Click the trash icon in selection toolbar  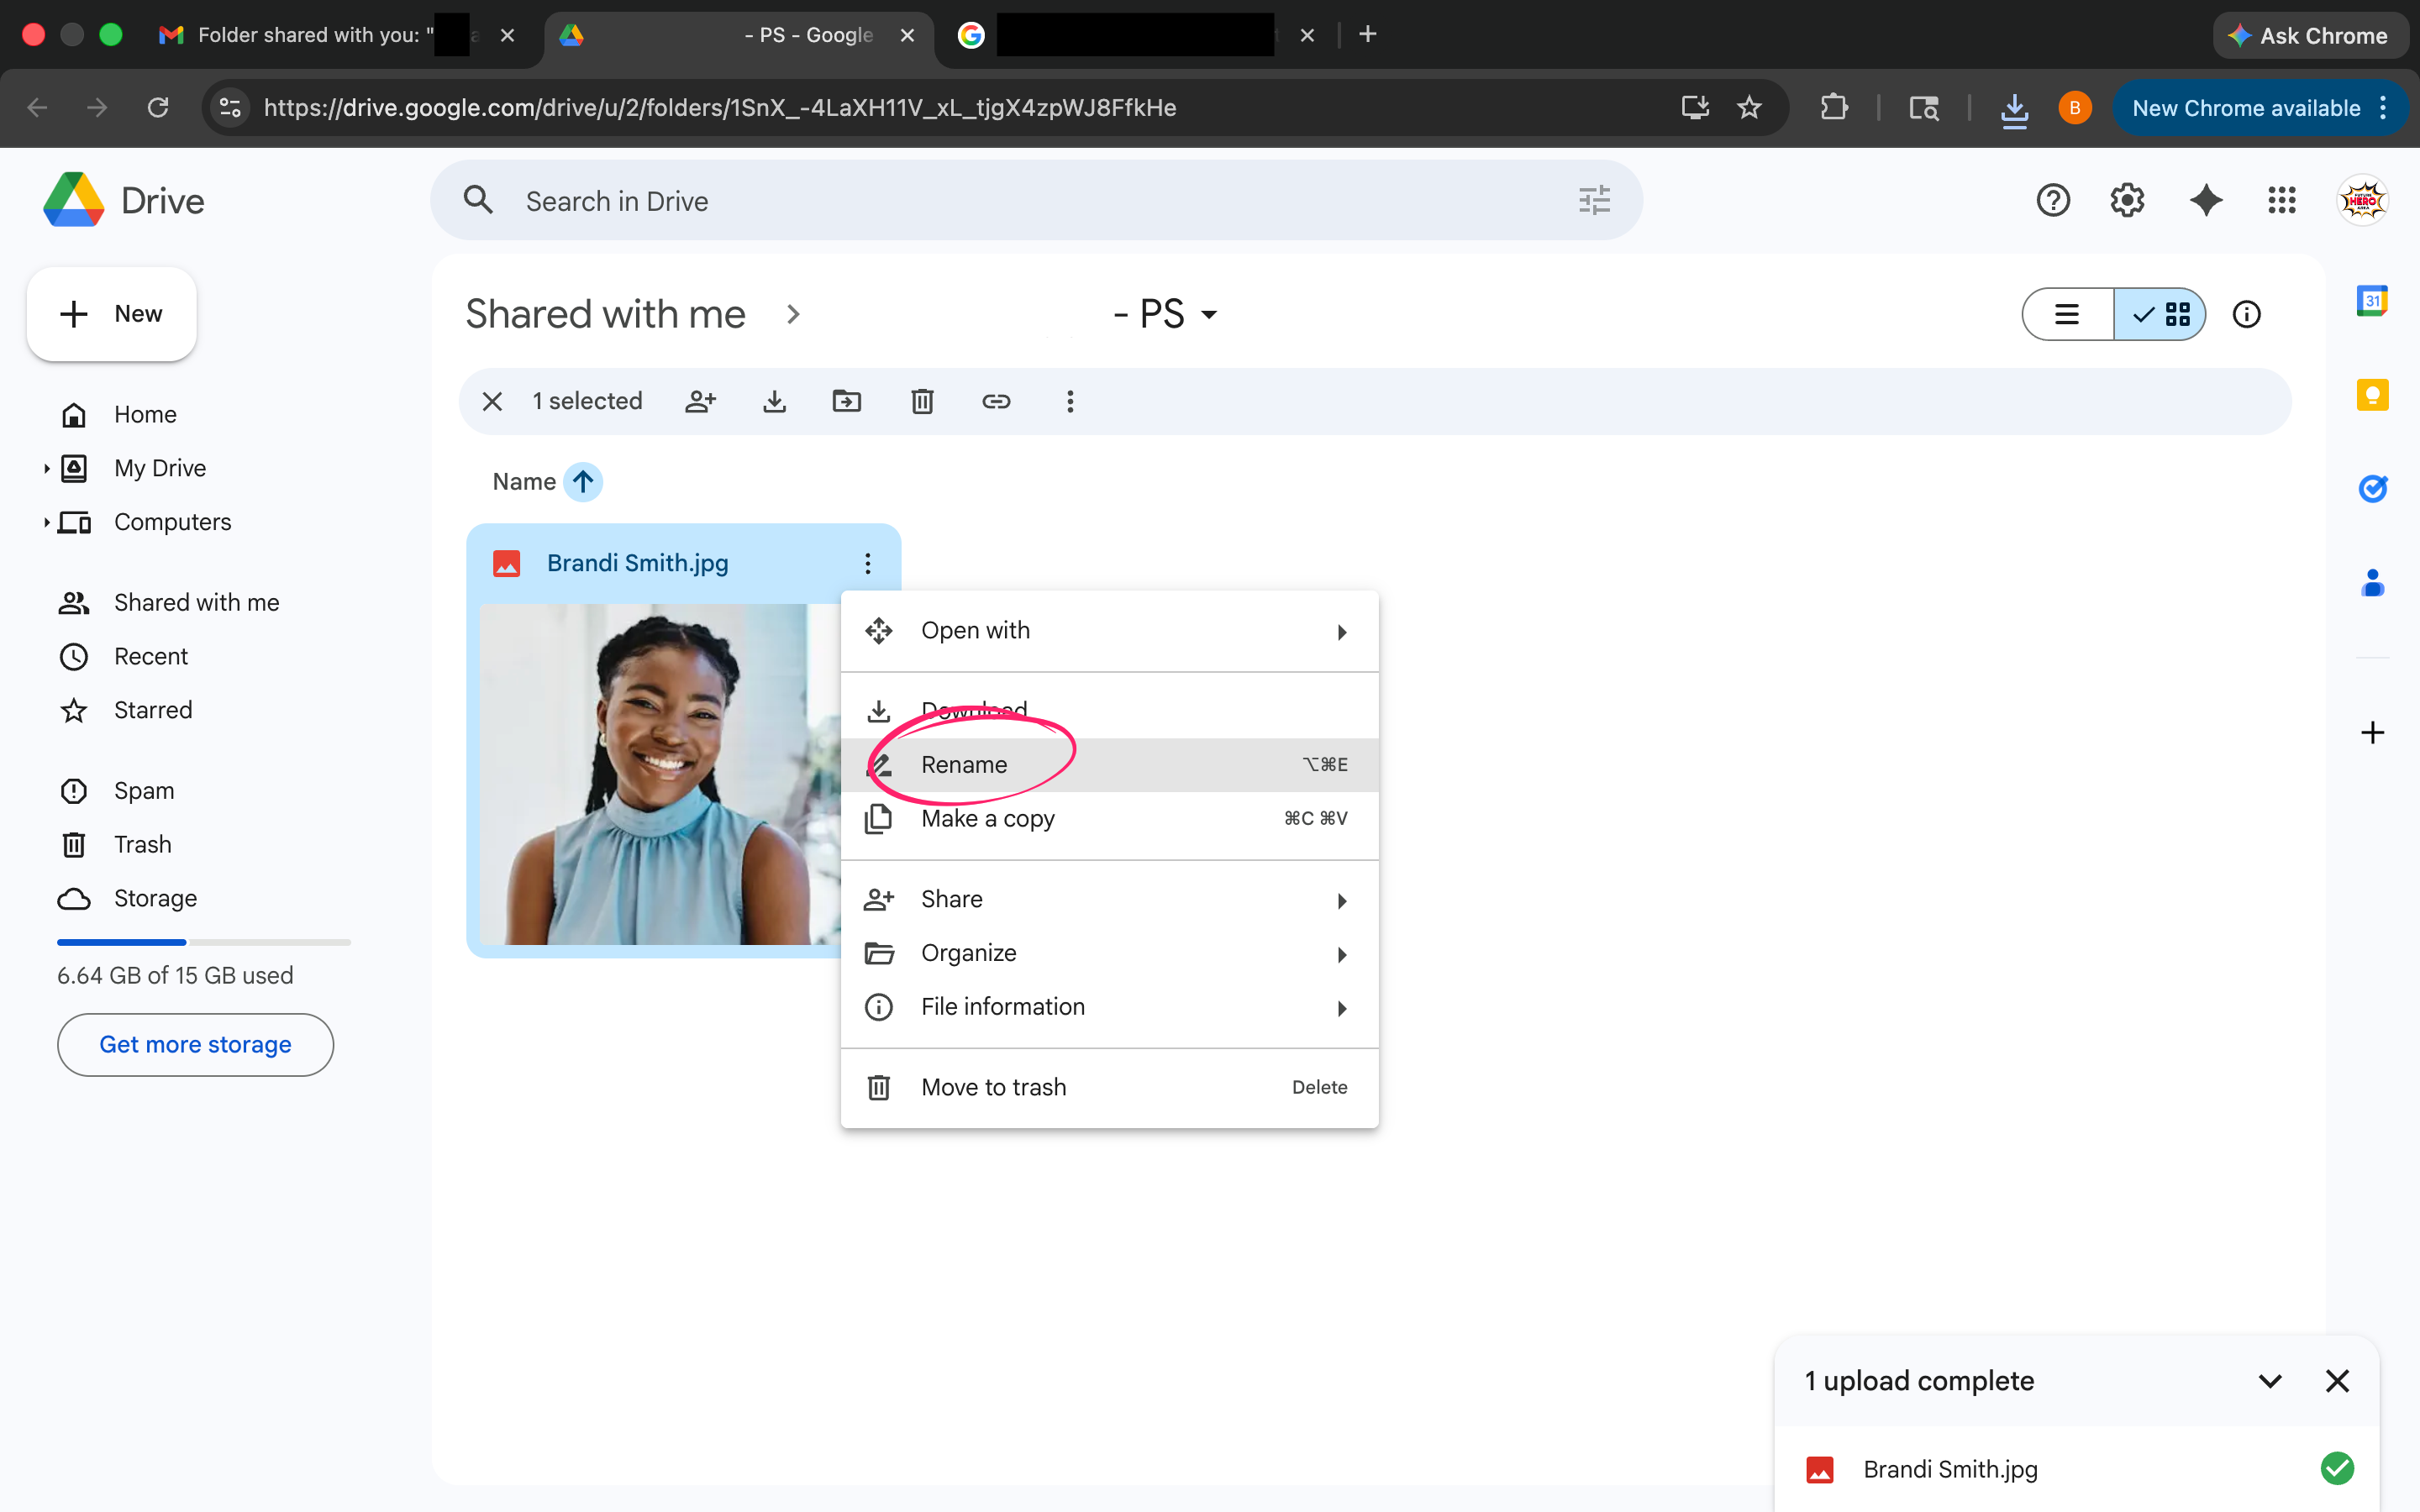pyautogui.click(x=921, y=401)
